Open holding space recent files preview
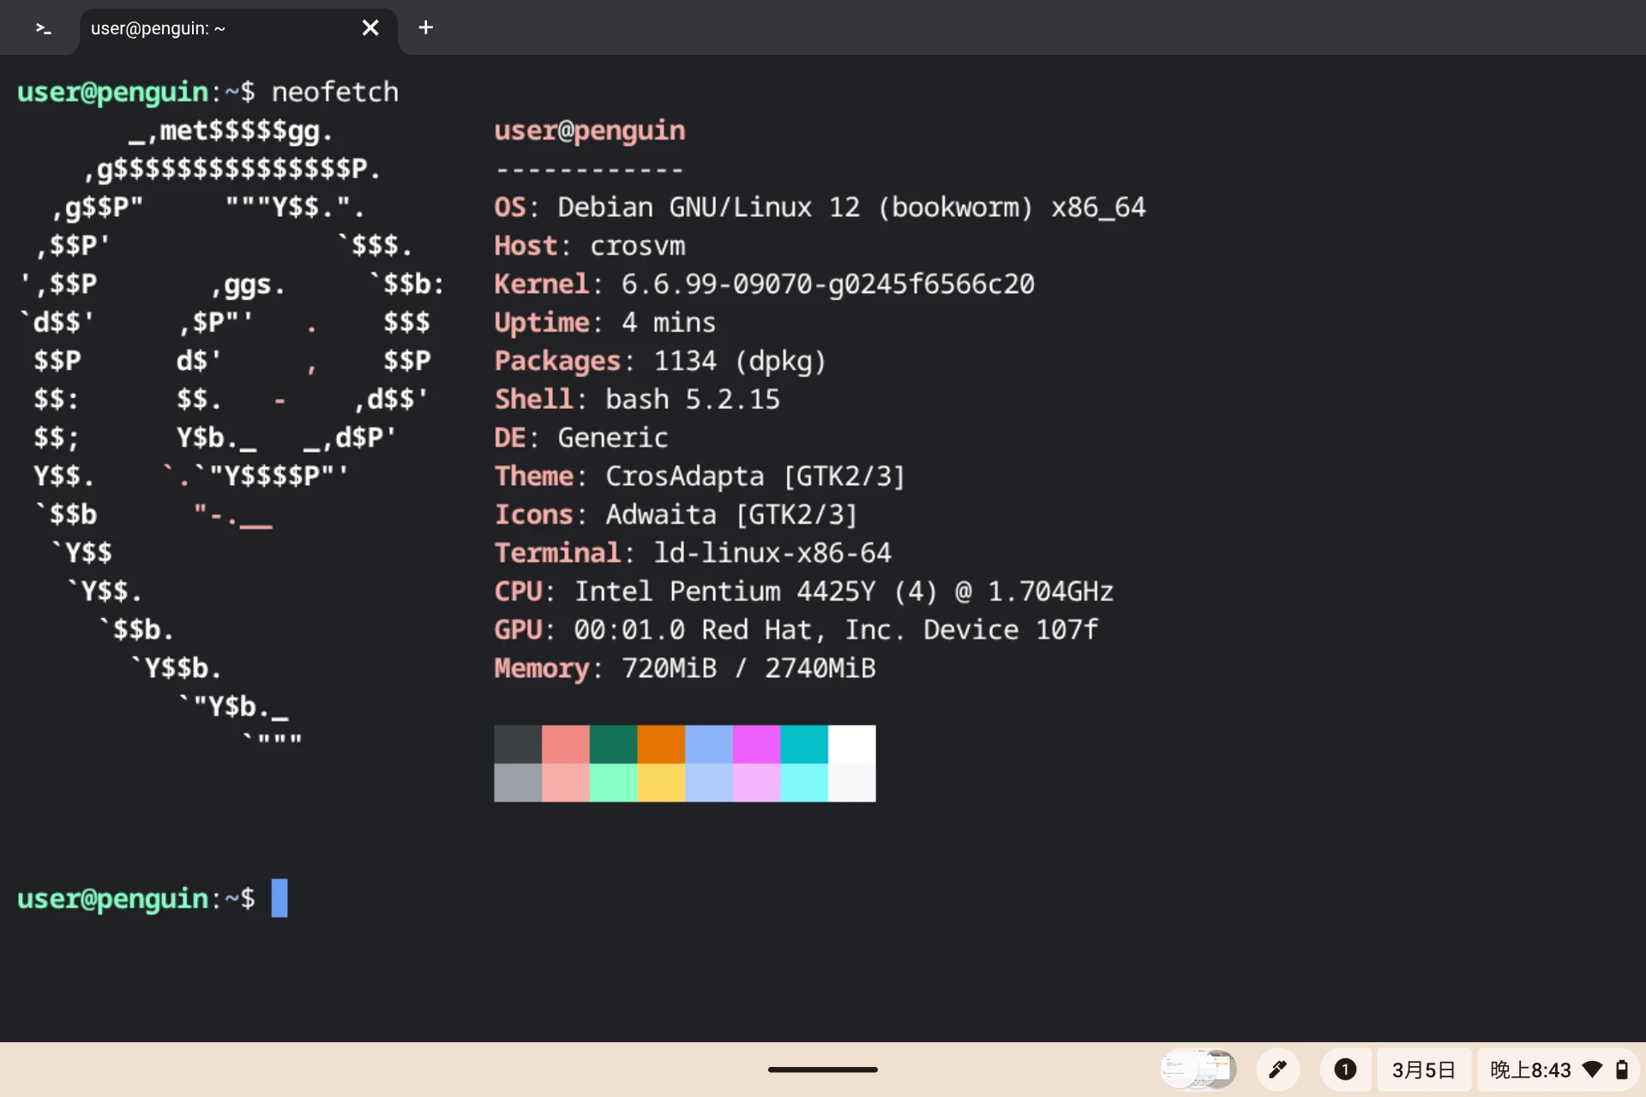Viewport: 1646px width, 1097px height. click(1198, 1069)
